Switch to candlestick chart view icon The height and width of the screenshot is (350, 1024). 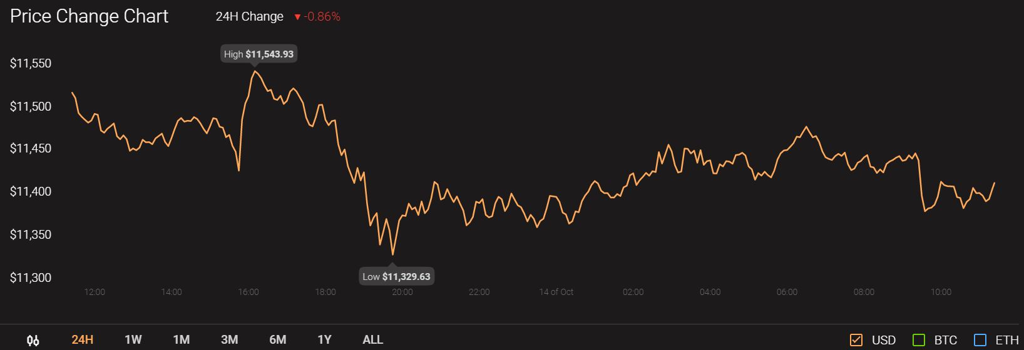(33, 341)
